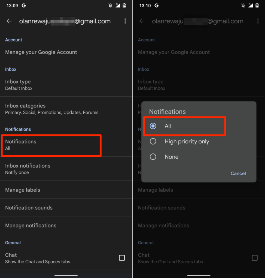
Task: Click the back arrow to exit settings
Action: (x=9, y=21)
